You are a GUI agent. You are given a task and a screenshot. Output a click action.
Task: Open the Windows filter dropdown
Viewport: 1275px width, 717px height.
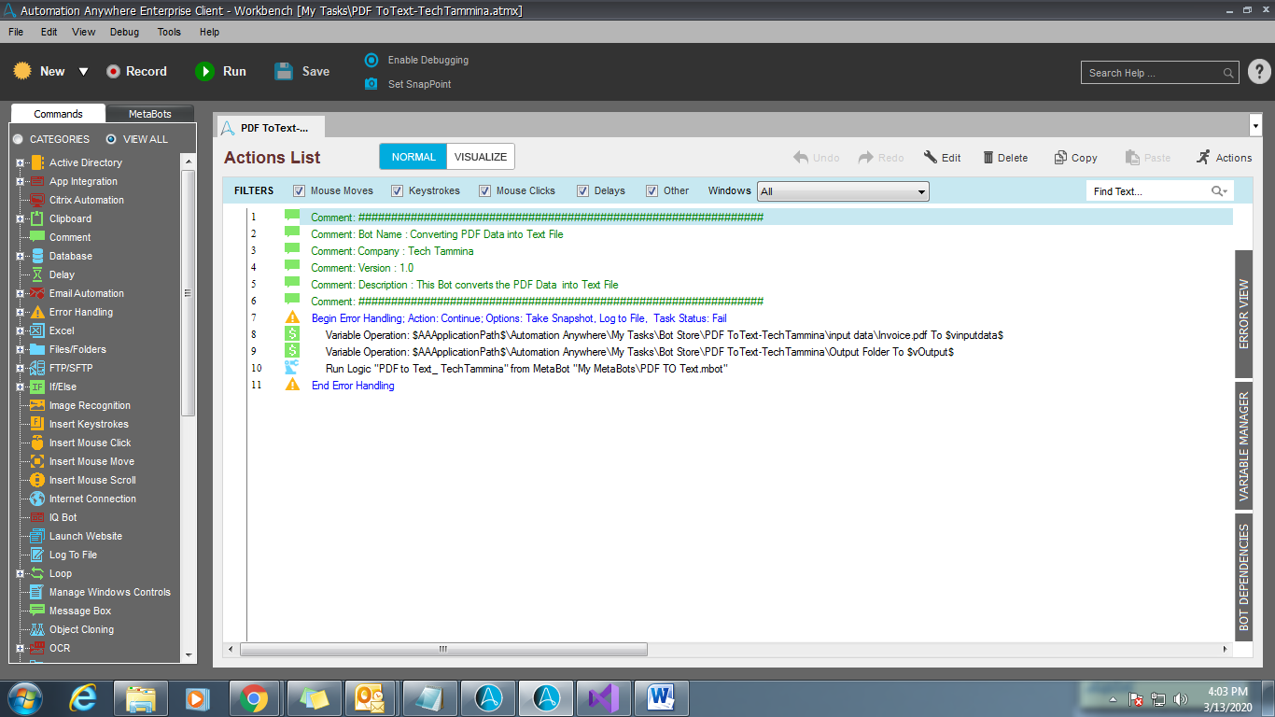843,191
